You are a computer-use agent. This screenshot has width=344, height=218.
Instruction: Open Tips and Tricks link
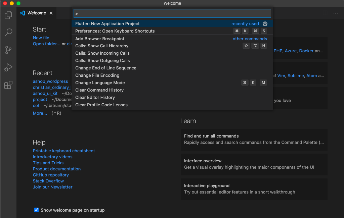pos(48,163)
